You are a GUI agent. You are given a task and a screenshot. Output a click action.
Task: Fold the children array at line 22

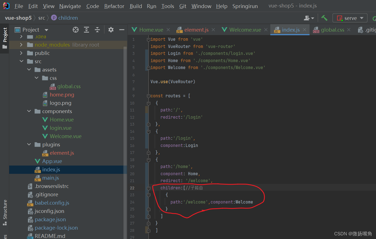coord(149,188)
